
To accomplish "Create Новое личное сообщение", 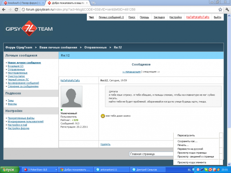I will tap(24, 63).
